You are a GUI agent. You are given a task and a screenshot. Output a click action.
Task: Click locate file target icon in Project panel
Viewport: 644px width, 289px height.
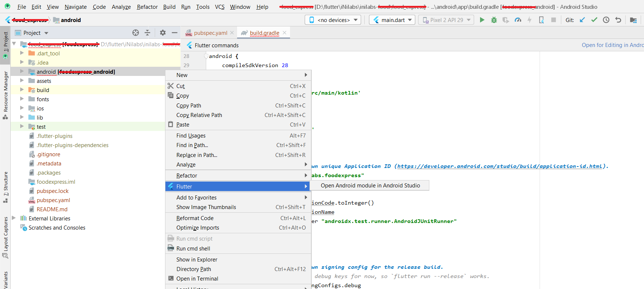point(136,33)
